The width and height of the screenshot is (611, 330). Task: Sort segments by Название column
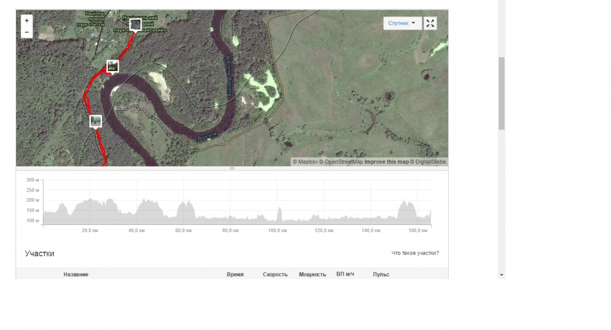(76, 275)
